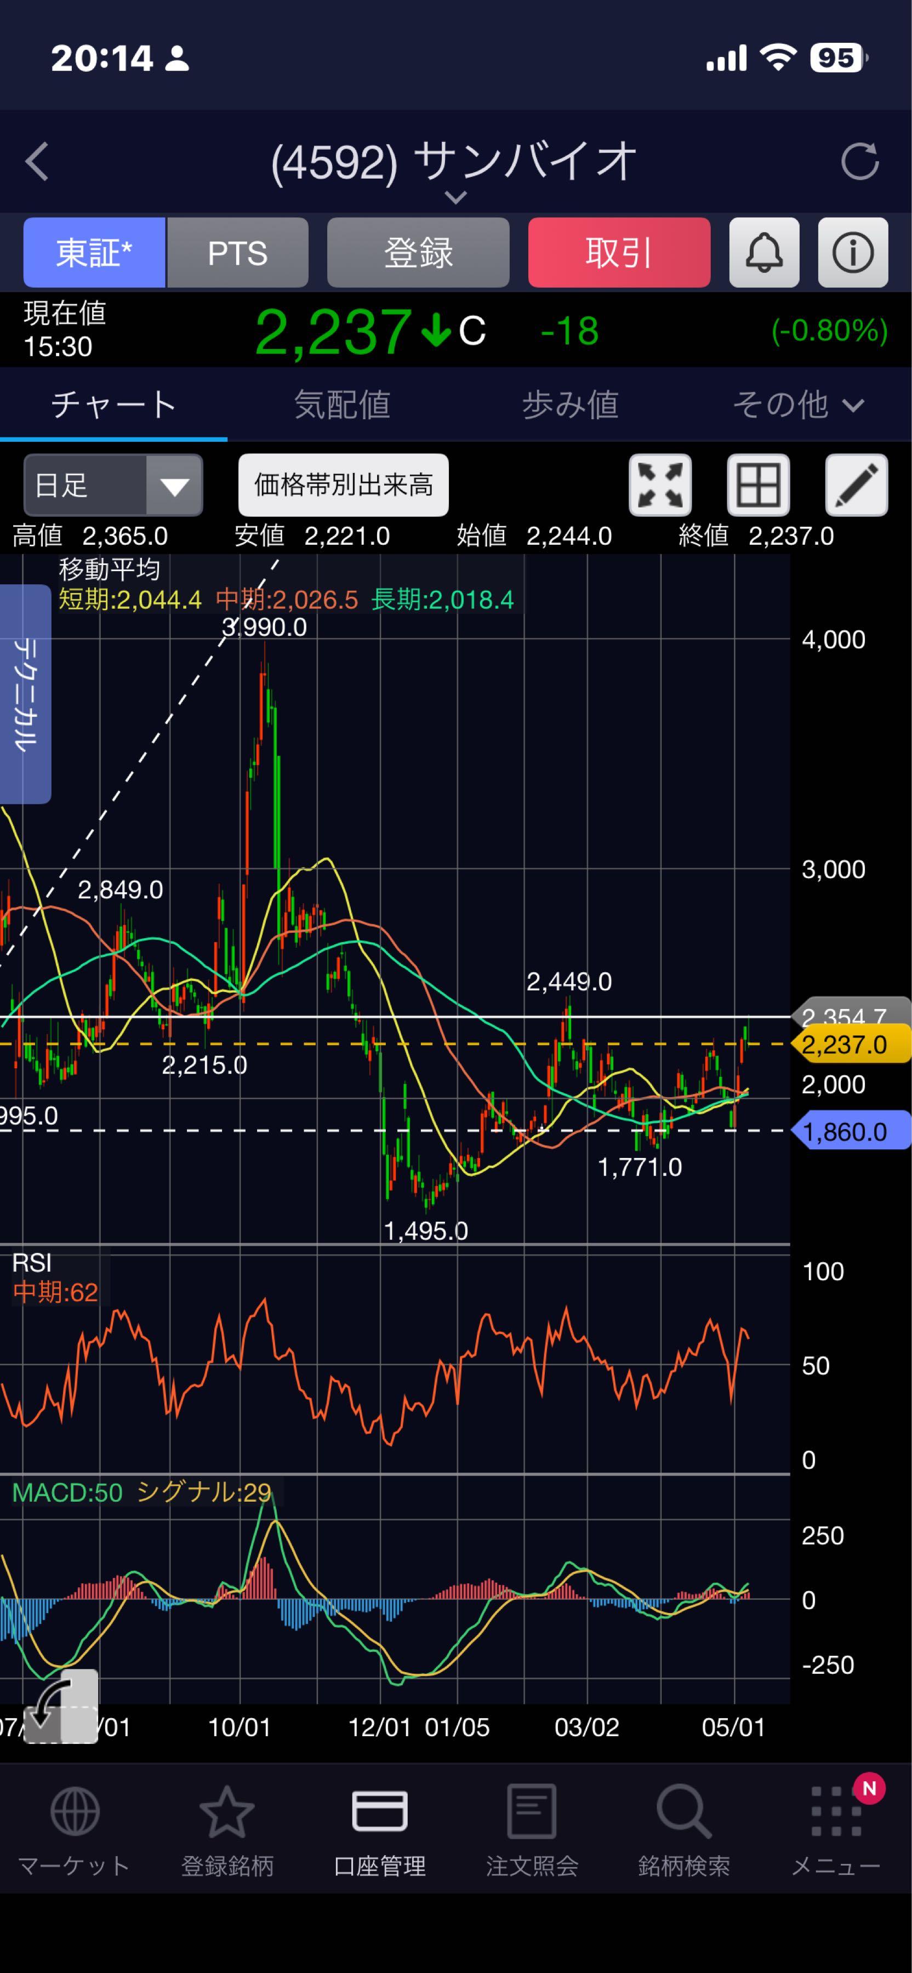Image resolution: width=912 pixels, height=1973 pixels.
Task: Switch to チャート tab
Action: [x=113, y=404]
